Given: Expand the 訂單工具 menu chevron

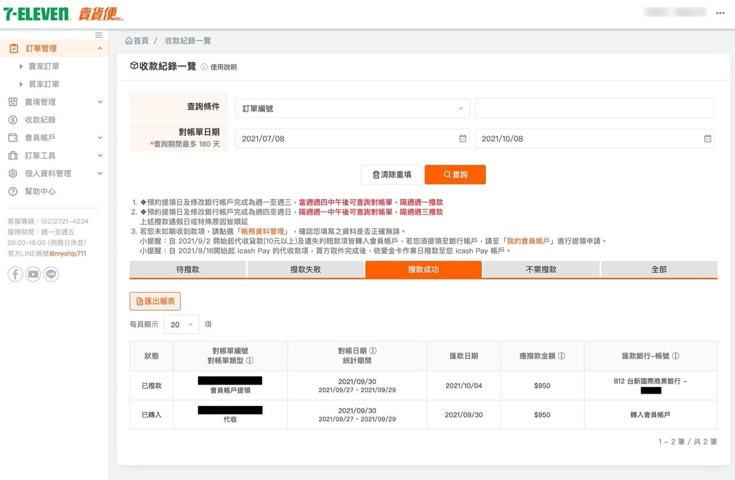Looking at the screenshot, I should pyautogui.click(x=100, y=156).
